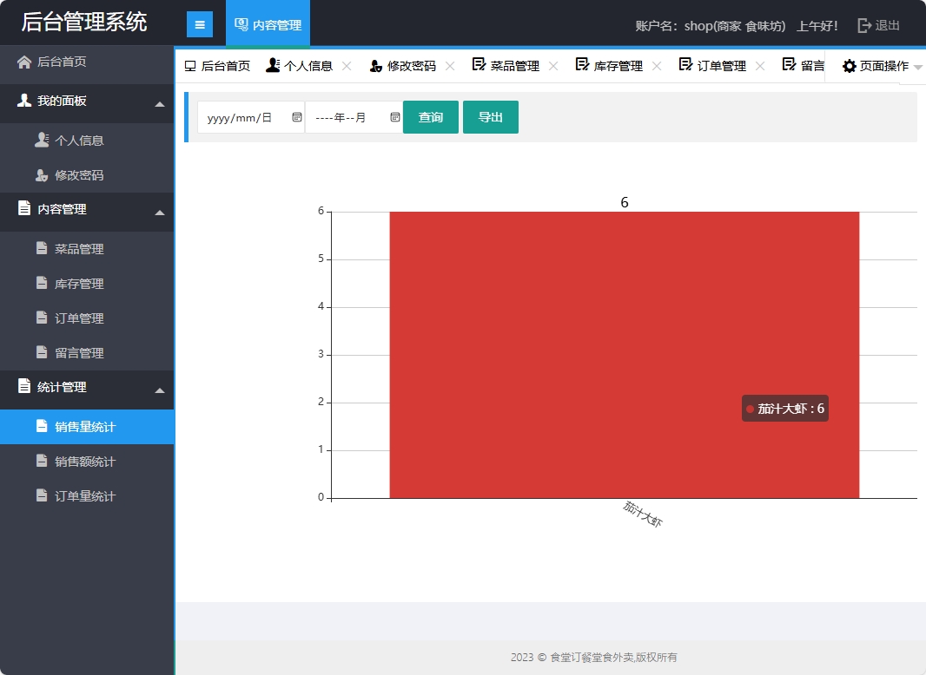Screen dimensions: 926x675
Task: Click the yyyy/mm/日 date input
Action: pyautogui.click(x=251, y=117)
